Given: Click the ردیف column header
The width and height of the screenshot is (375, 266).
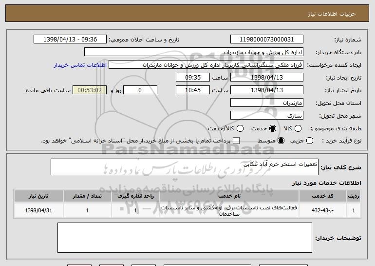Looking at the screenshot, I should point(354,196).
